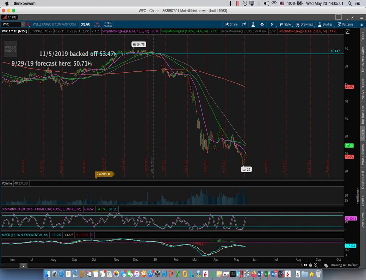Open Live News sidebar tab
The height and width of the screenshot is (280, 366).
click(x=363, y=220)
